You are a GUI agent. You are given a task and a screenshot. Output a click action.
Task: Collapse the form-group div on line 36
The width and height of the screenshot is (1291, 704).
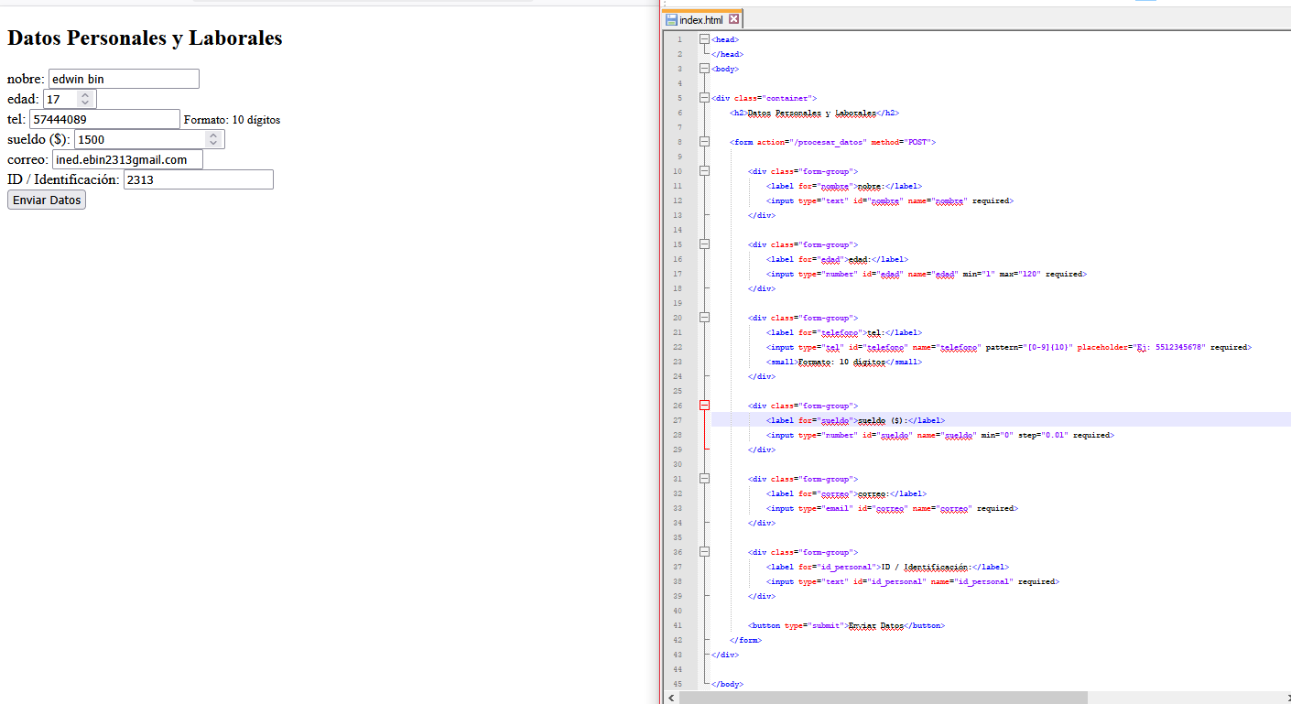coord(703,552)
